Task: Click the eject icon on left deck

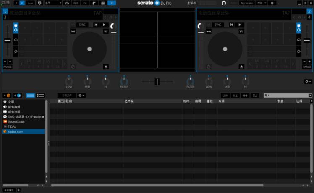Action: pyautogui.click(x=106, y=67)
